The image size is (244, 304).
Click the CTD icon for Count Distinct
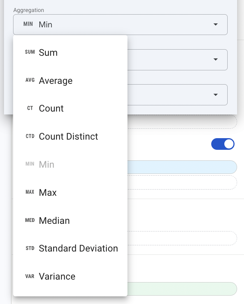tap(29, 137)
